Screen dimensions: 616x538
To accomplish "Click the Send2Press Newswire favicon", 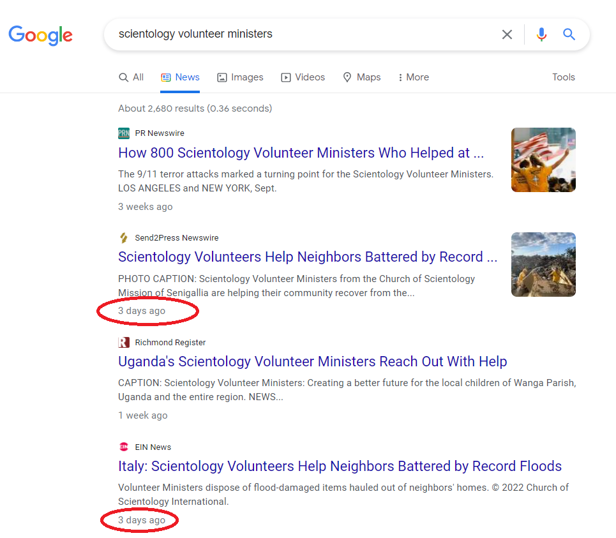I will coord(124,237).
